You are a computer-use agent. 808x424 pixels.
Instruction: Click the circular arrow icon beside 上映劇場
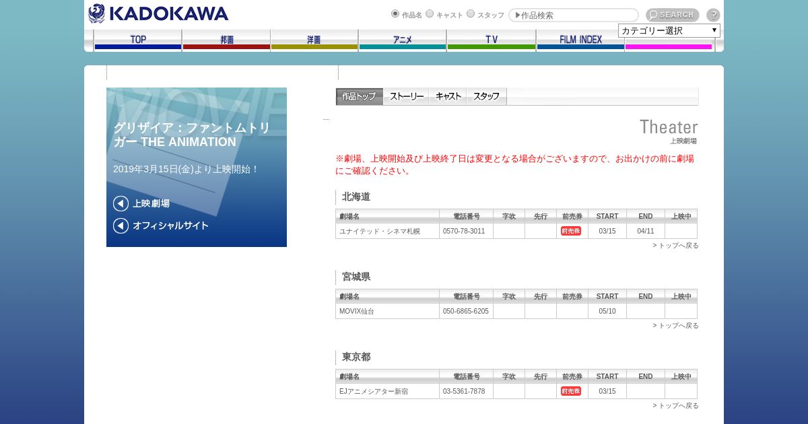(121, 203)
